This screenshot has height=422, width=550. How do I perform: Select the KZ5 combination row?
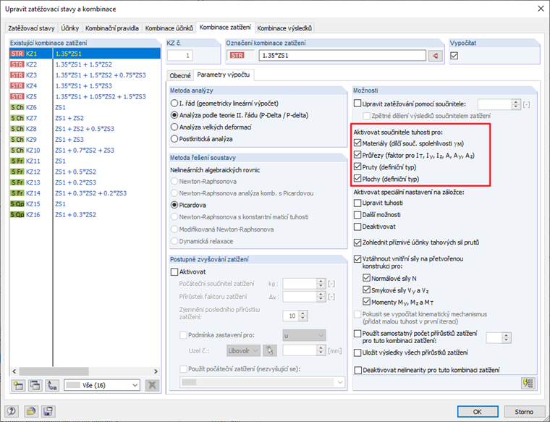click(x=85, y=97)
